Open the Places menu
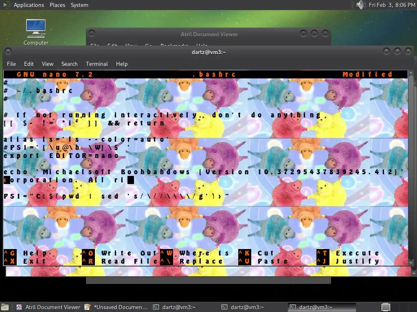417x312 pixels. [x=57, y=5]
